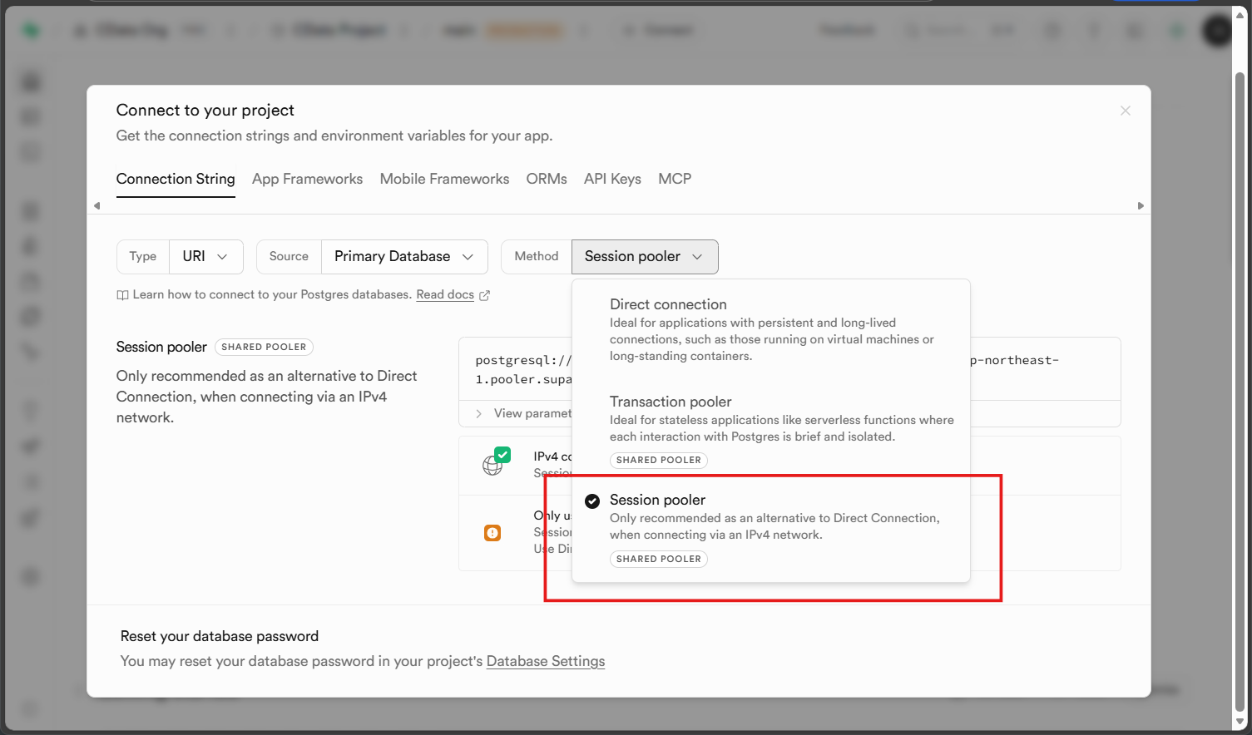Follow the Database Settings link
This screenshot has height=735, width=1252.
[545, 661]
